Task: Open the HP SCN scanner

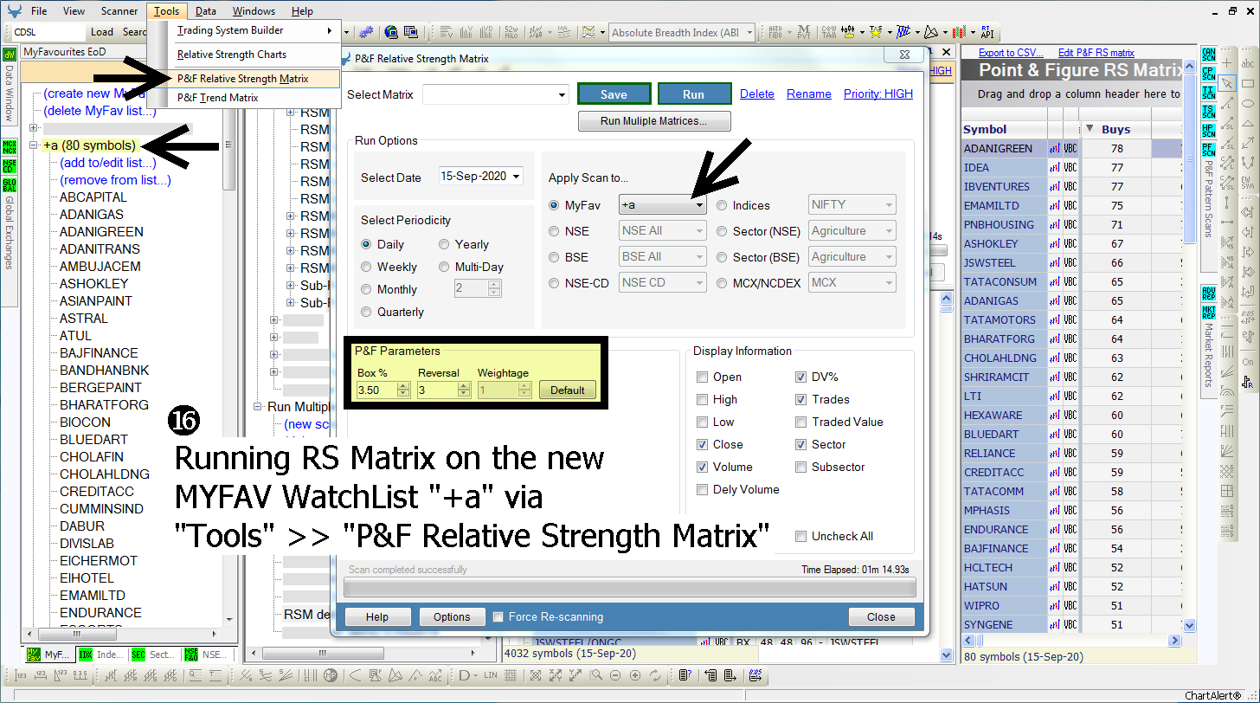Action: [x=1209, y=131]
